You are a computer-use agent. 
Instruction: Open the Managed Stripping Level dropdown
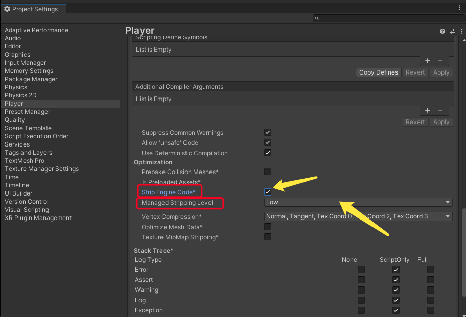[x=358, y=202]
